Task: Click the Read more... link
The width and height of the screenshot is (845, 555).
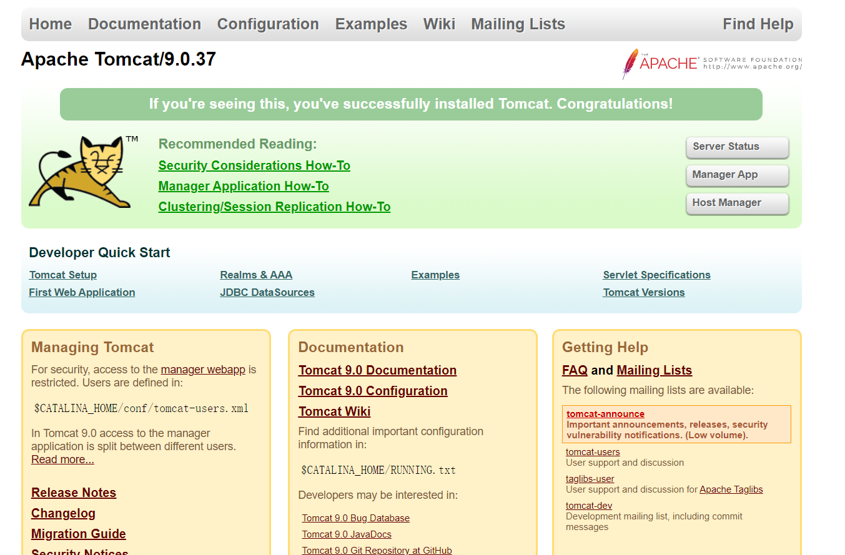Action: pyautogui.click(x=62, y=459)
